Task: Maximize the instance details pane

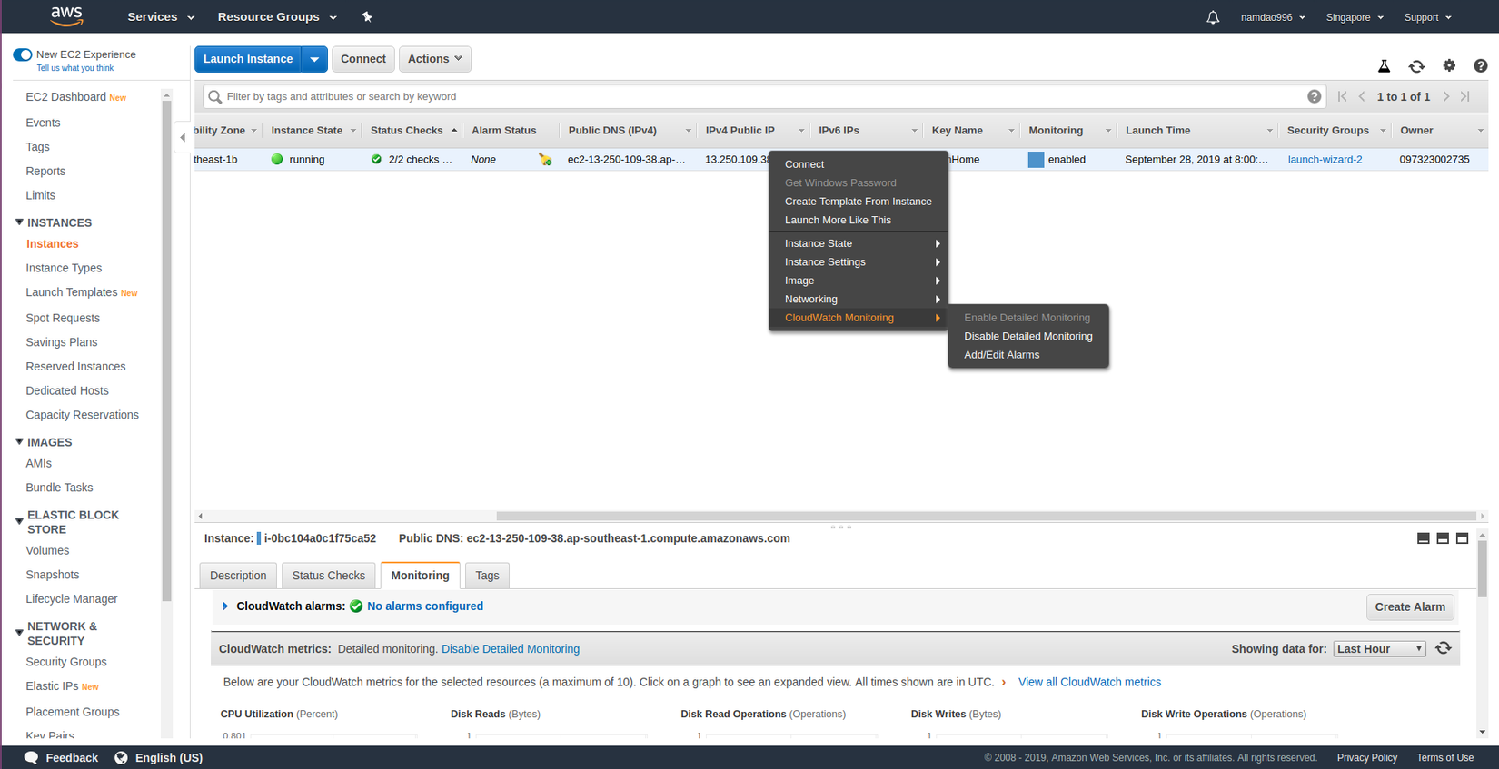Action: [x=1462, y=538]
